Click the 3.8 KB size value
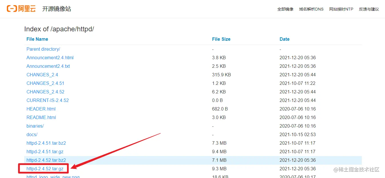Image resolution: width=385 pixels, height=178 pixels. coord(219,58)
